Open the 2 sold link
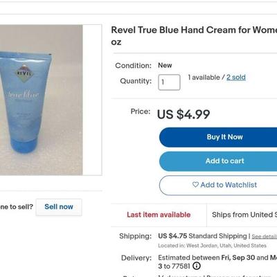 click(x=236, y=78)
